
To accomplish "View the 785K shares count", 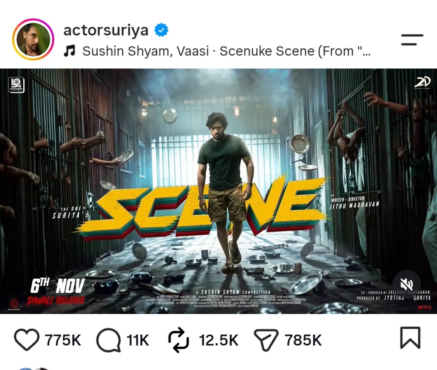I will coord(303,341).
